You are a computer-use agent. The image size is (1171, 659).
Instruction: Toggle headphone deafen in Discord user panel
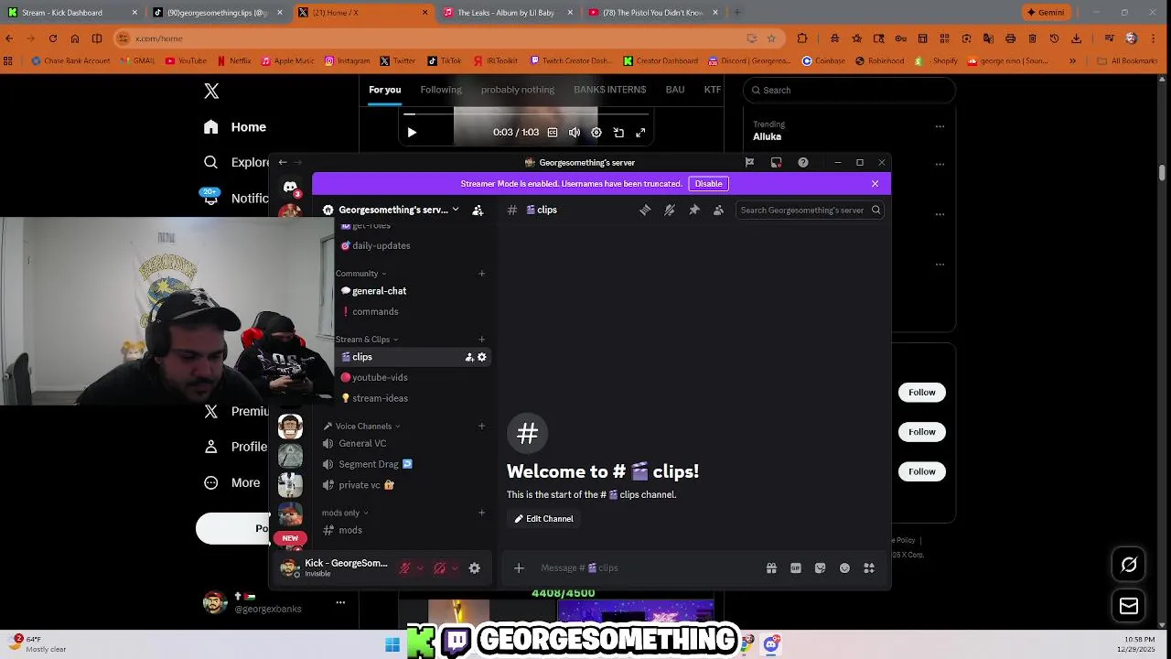439,568
